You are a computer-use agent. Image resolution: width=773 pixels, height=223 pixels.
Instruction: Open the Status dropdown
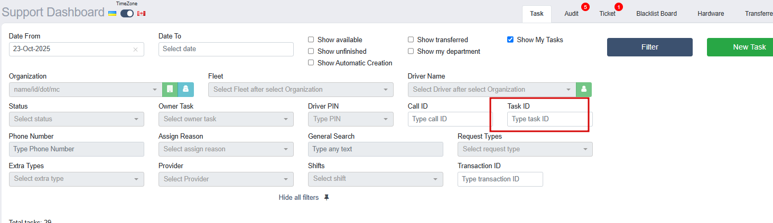[x=77, y=119]
